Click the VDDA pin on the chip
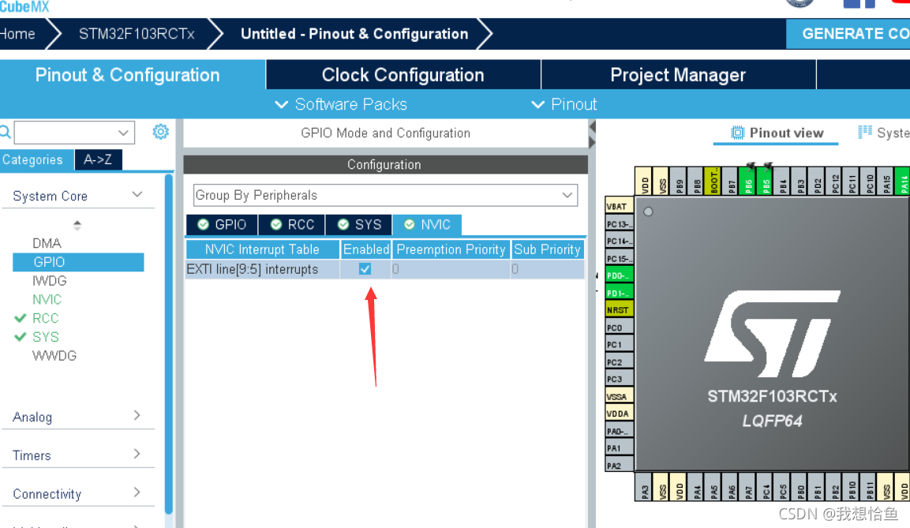Viewport: 910px width, 528px height. [620, 414]
